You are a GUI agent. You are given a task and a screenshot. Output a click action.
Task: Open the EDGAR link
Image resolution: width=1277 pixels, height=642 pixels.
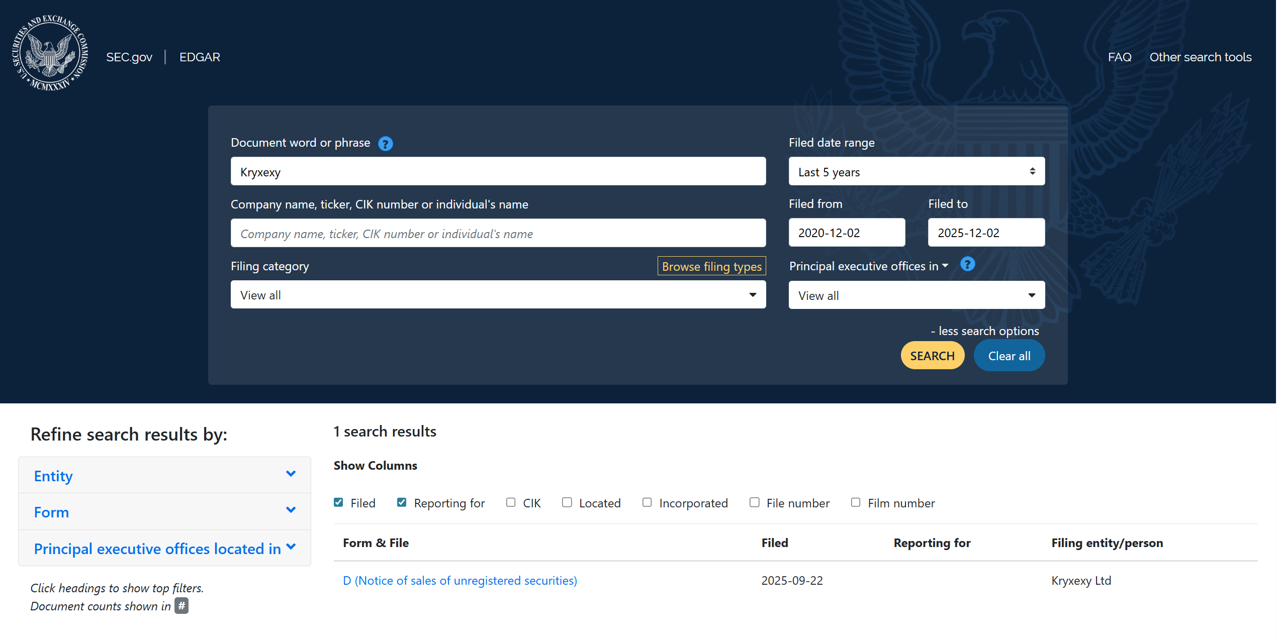coord(200,57)
